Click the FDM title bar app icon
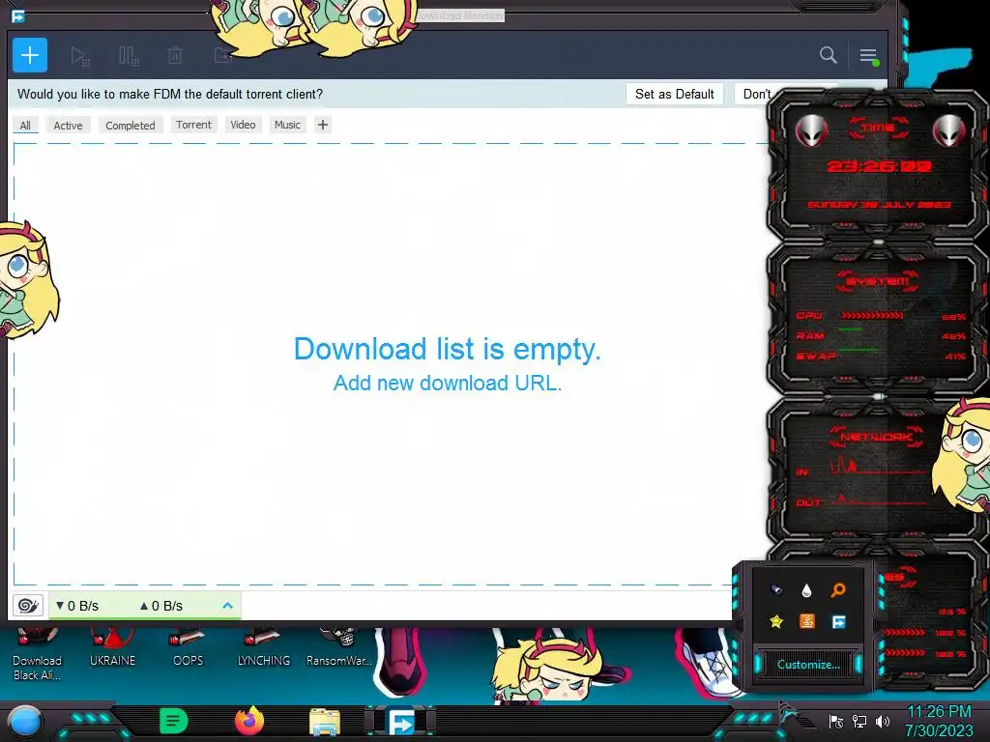This screenshot has height=742, width=990. [x=17, y=15]
